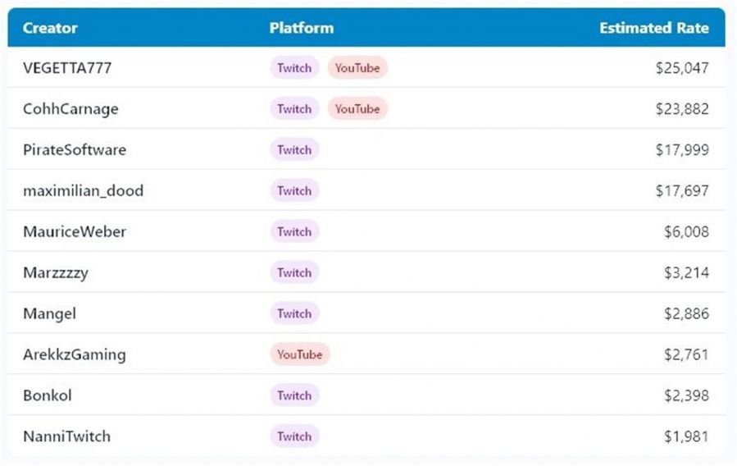Select CohhCarnage's Twitch badge
The width and height of the screenshot is (737, 466).
tap(294, 109)
